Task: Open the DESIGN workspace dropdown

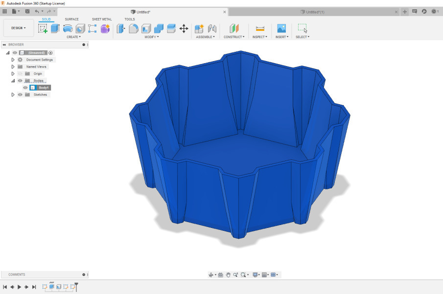Action: click(19, 28)
